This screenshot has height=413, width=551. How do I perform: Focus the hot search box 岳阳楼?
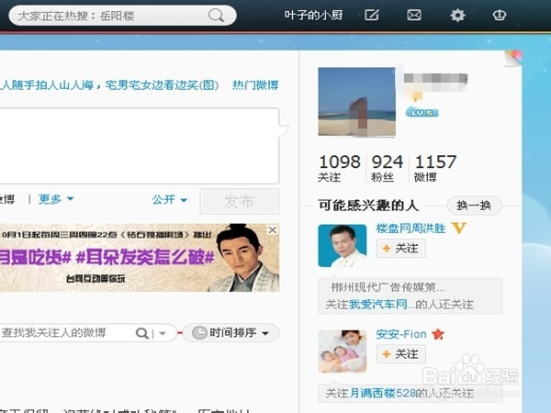[x=122, y=16]
